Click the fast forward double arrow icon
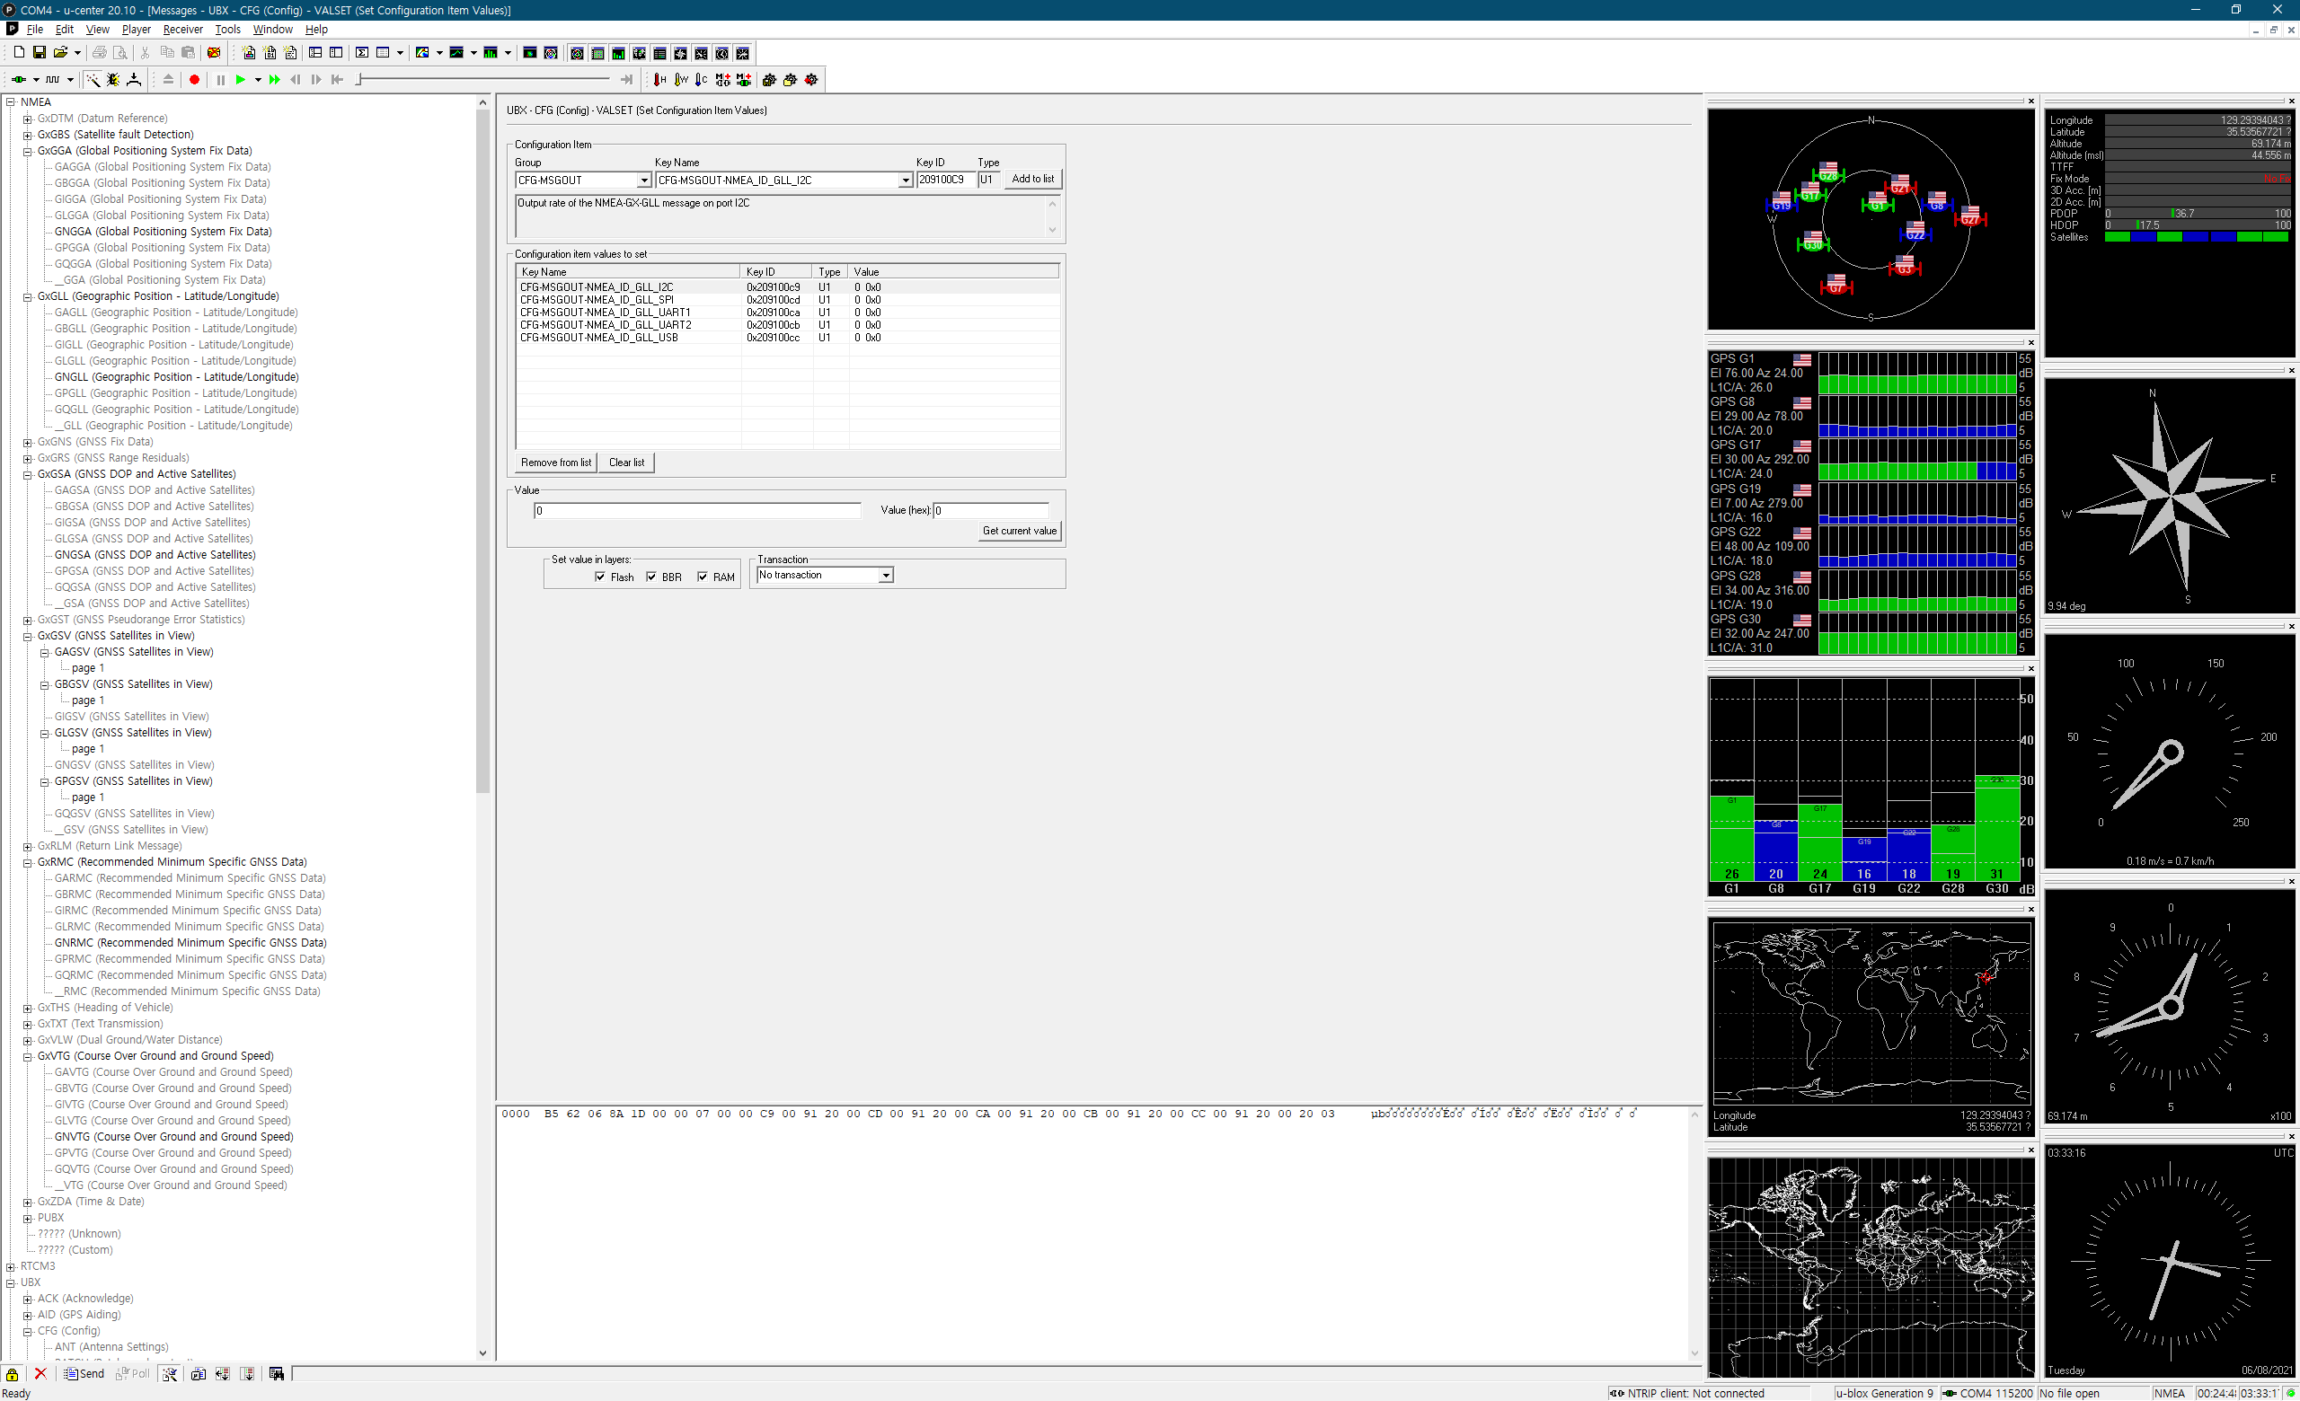 [274, 80]
